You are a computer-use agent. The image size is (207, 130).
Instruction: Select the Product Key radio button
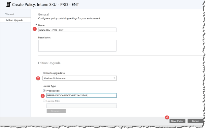44,91
